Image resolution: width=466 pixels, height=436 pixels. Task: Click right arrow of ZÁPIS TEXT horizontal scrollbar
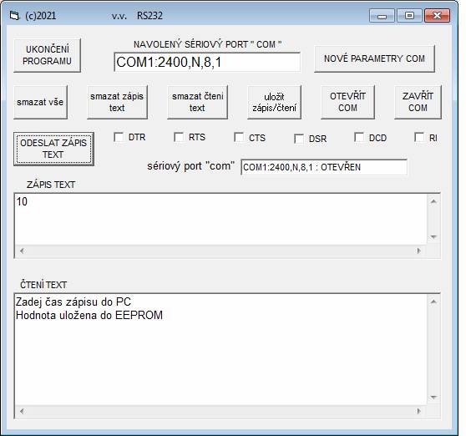pyautogui.click(x=419, y=251)
